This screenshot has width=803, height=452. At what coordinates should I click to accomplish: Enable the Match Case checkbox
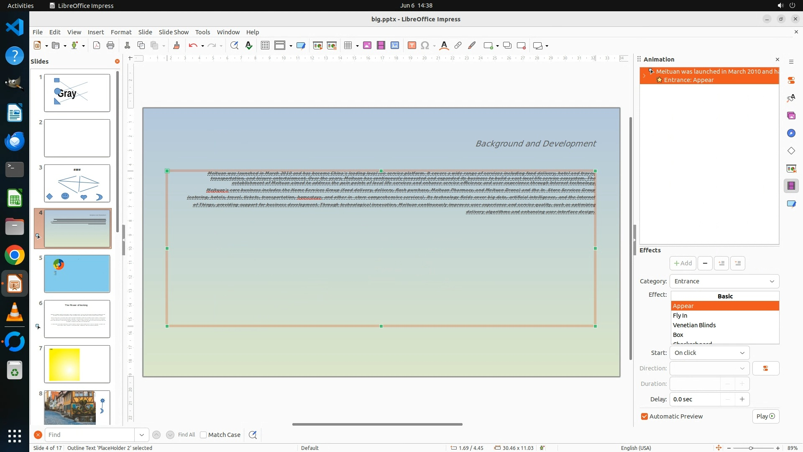203,435
